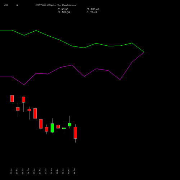
Task: Select the 27 Nov date label
Action: pos(46,171)
